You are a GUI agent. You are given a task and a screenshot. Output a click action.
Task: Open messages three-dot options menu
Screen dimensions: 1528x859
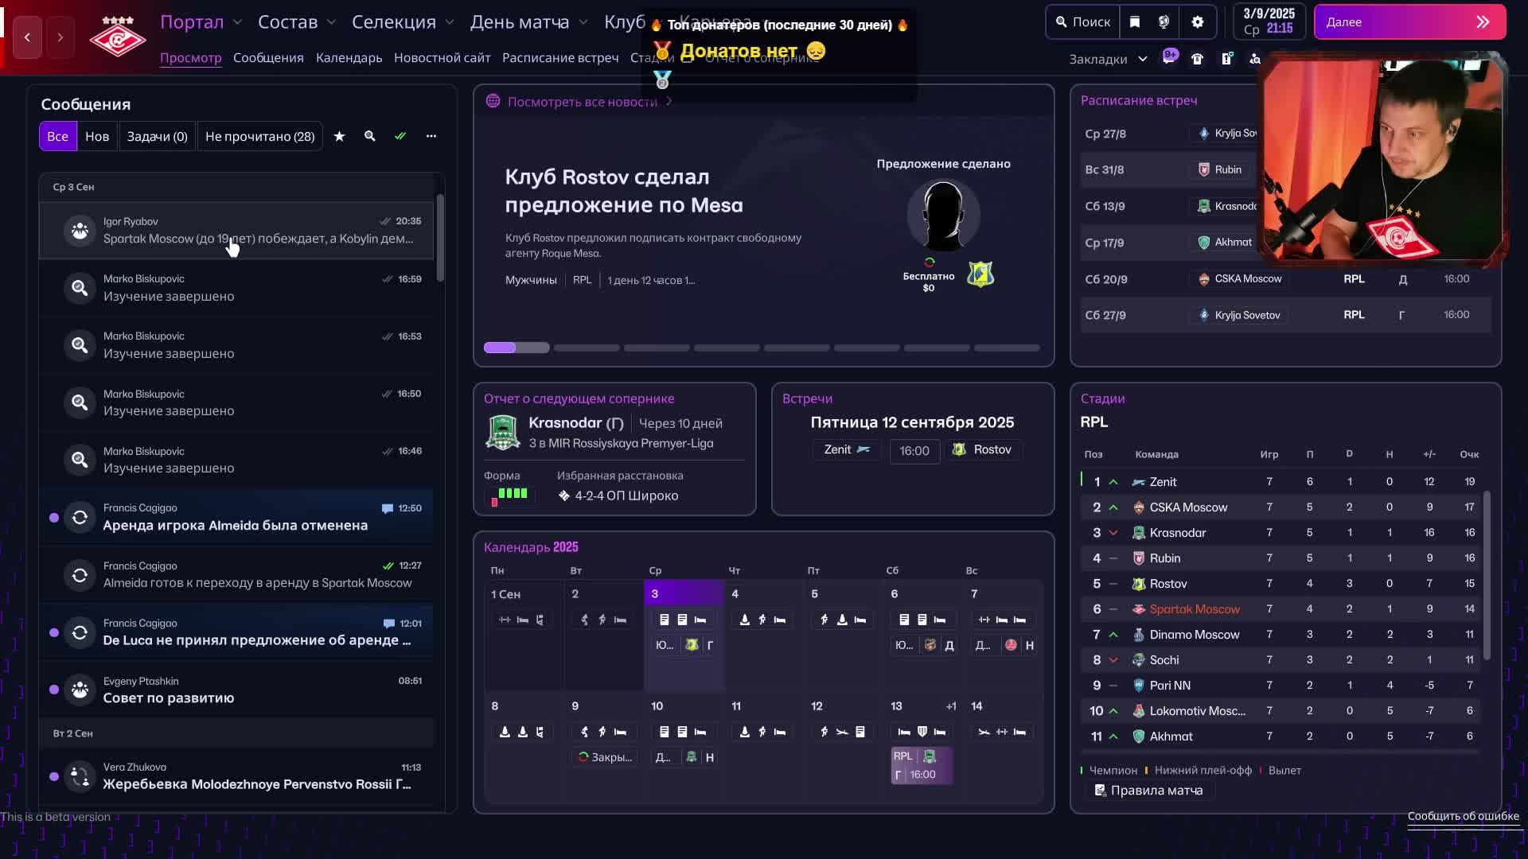431,136
